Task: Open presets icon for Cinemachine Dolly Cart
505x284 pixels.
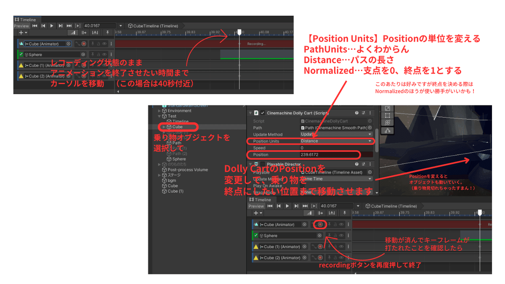Action: [x=364, y=113]
